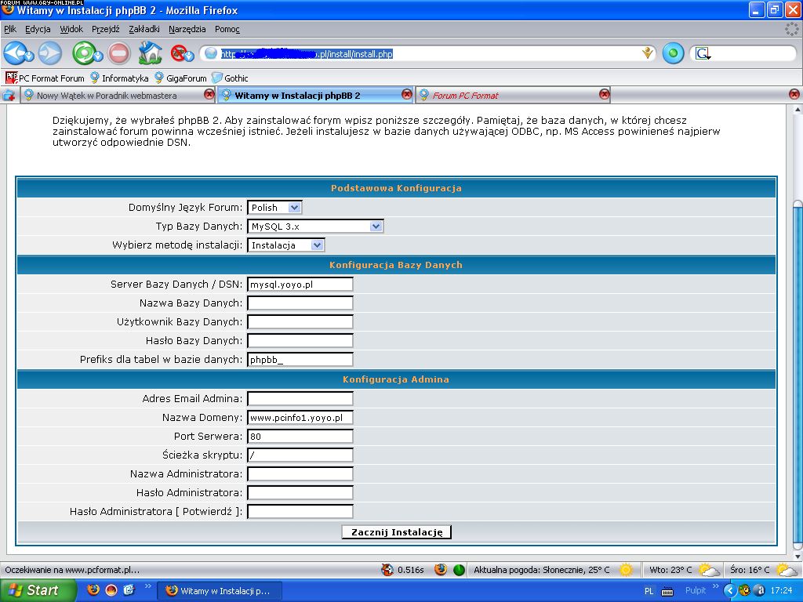Close the 'Nowy Wątek w Poradnik webmastera' tab

pos(209,94)
